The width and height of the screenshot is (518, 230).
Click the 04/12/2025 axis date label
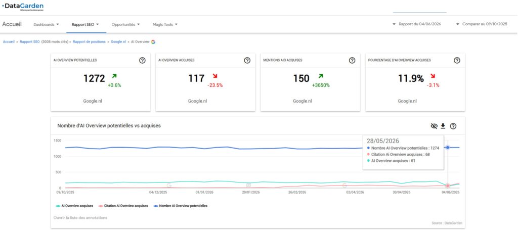158,192
